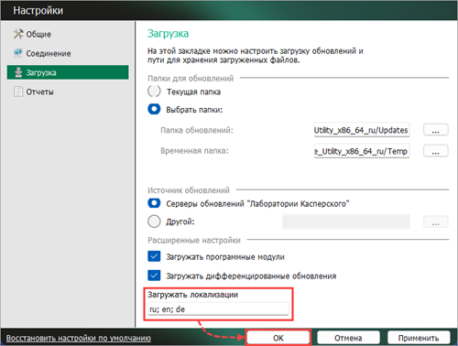Click Восстановить настройки по умолчанию link
458x346 pixels.
(79, 338)
